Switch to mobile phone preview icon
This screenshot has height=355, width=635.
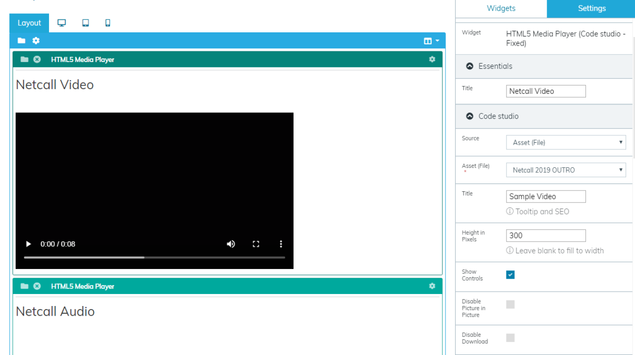[x=108, y=23]
